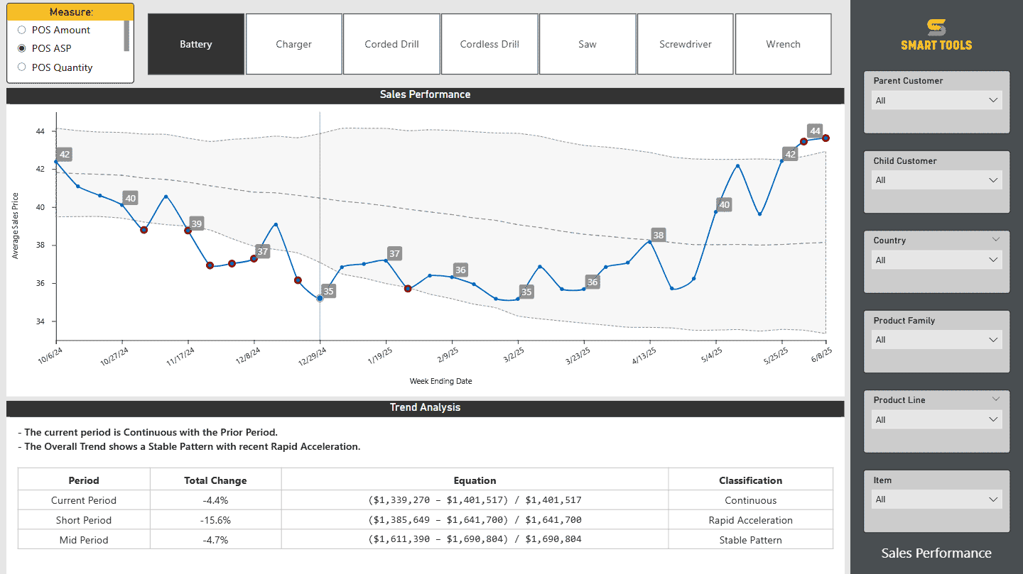
Task: Select Corded Drill from product buttons
Action: (x=391, y=44)
